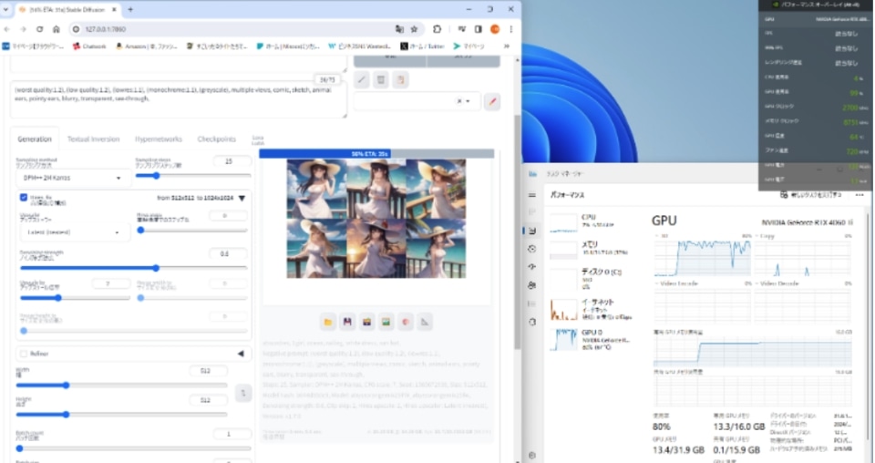The width and height of the screenshot is (875, 463).
Task: Open the Chrome tab search chevron
Action: [x=5, y=9]
